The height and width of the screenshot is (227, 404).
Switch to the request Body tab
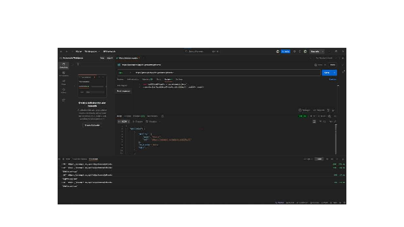[159, 79]
